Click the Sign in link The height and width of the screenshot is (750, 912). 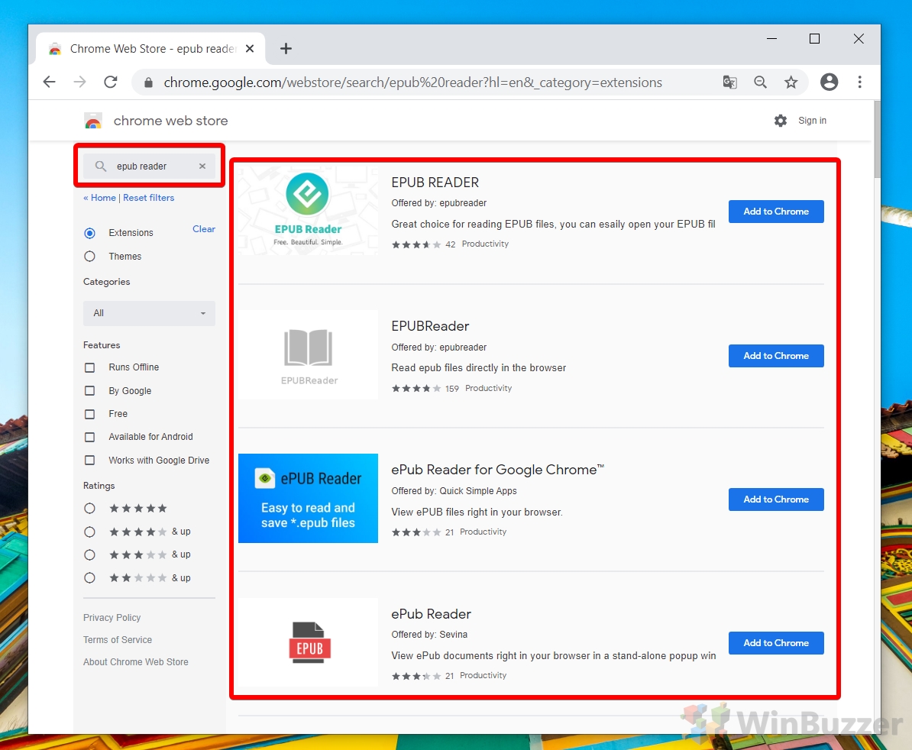tap(812, 121)
